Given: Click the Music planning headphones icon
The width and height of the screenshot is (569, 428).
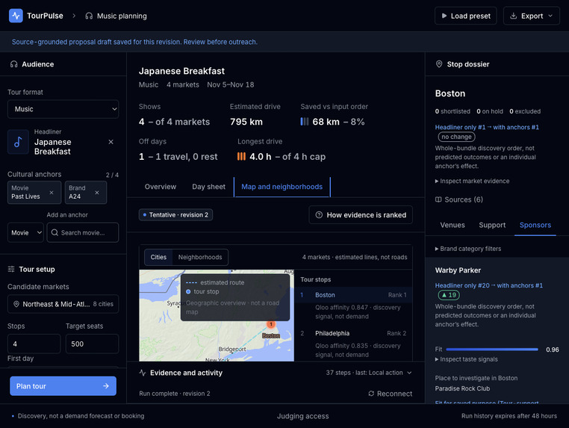Looking at the screenshot, I should coord(89,16).
